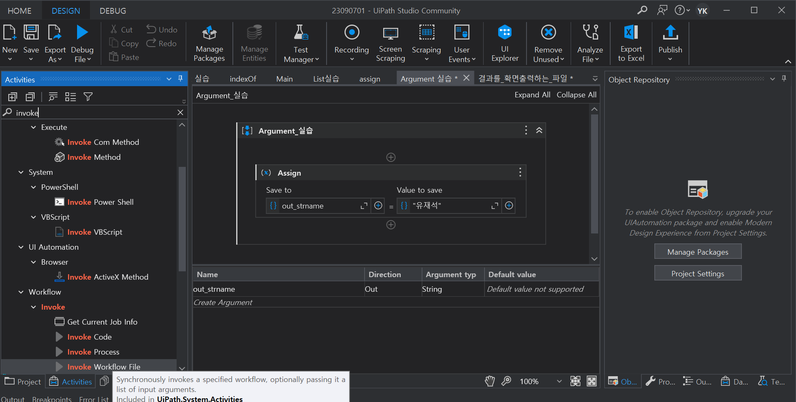Open expression editor for out_strname
The width and height of the screenshot is (796, 402).
pyautogui.click(x=364, y=206)
